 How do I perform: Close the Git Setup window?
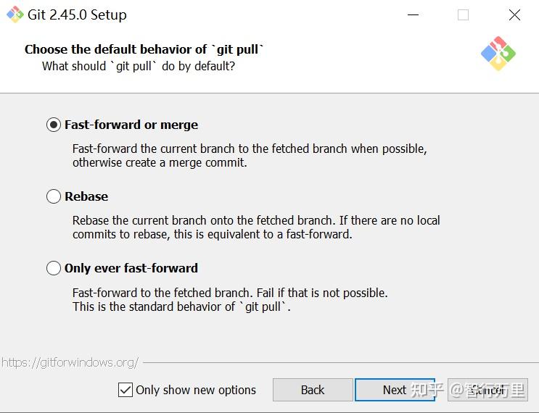coord(514,15)
